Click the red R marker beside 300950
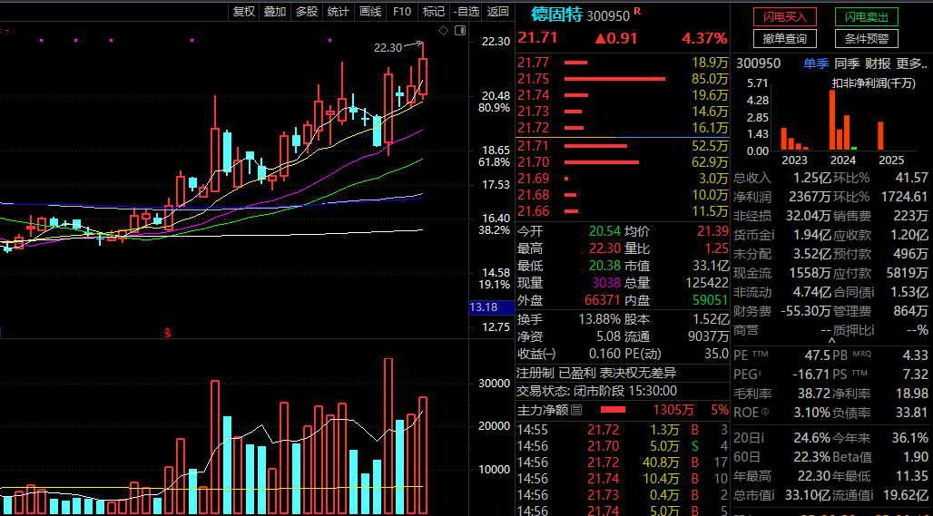Image resolution: width=933 pixels, height=516 pixels. [637, 11]
